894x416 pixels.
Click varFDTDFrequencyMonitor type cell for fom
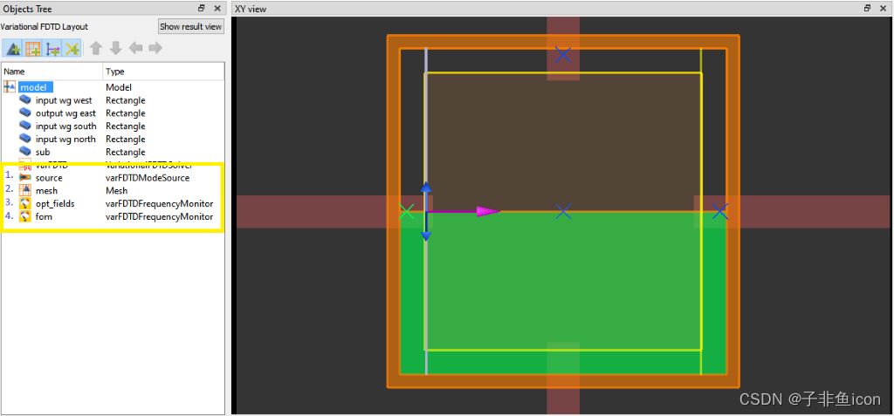[160, 216]
